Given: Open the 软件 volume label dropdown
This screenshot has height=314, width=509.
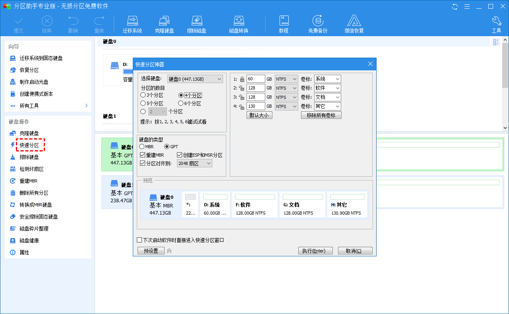Looking at the screenshot, I should (327, 88).
